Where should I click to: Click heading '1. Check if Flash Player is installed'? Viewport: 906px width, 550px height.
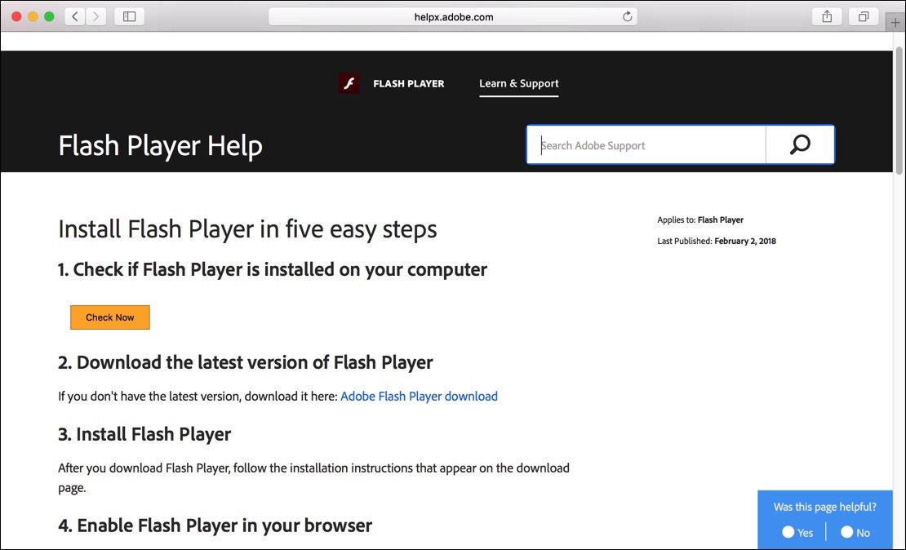pyautogui.click(x=273, y=269)
